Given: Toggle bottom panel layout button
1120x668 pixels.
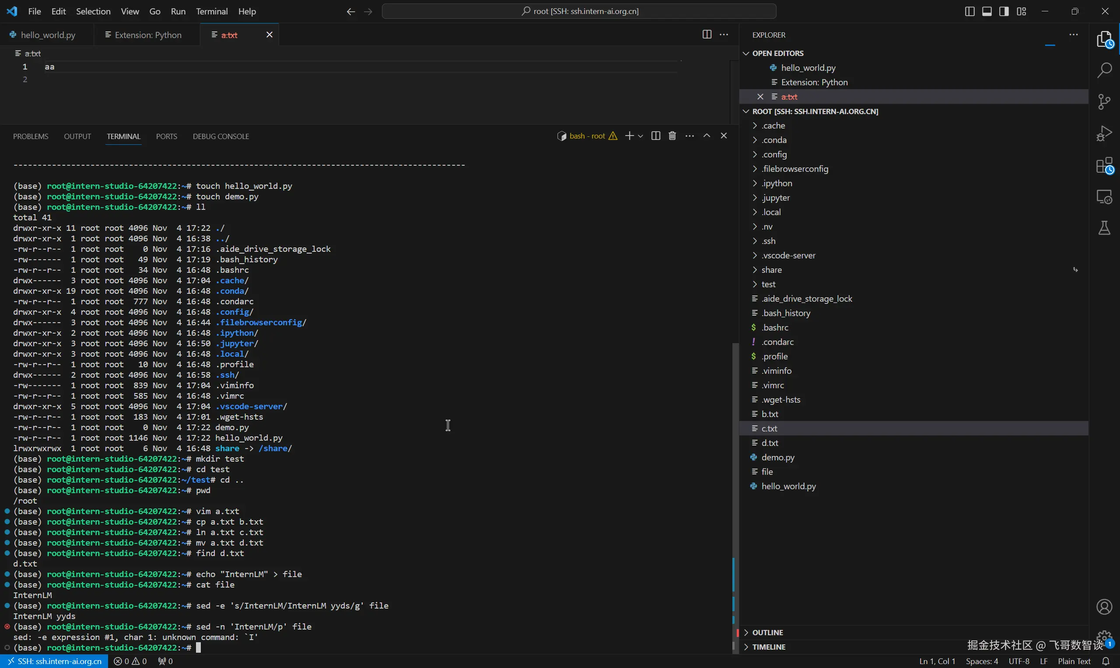Looking at the screenshot, I should 987,11.
